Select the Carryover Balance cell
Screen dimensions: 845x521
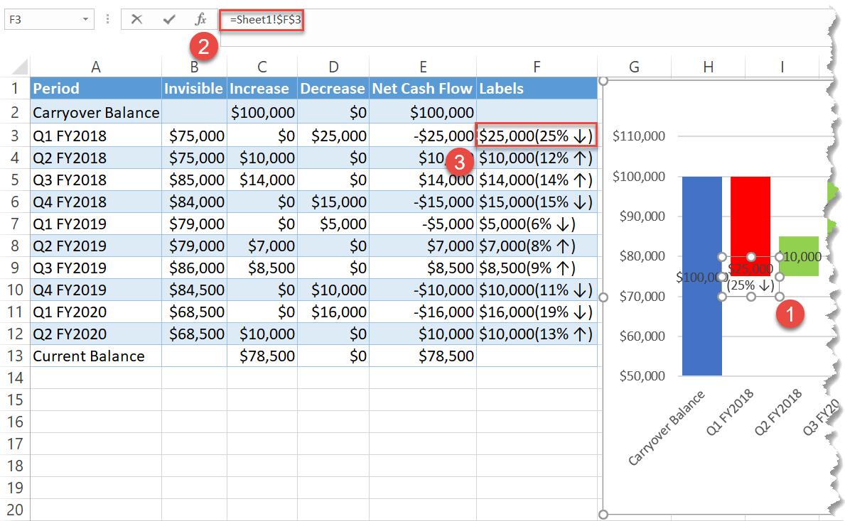coord(96,112)
